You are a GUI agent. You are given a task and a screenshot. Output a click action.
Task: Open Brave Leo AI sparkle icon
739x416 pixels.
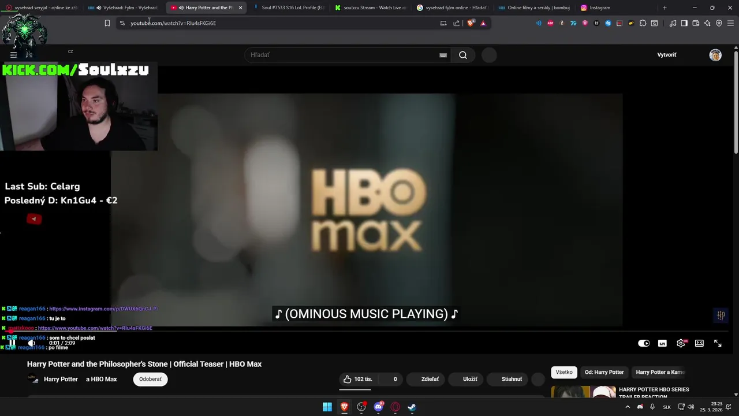point(707,23)
